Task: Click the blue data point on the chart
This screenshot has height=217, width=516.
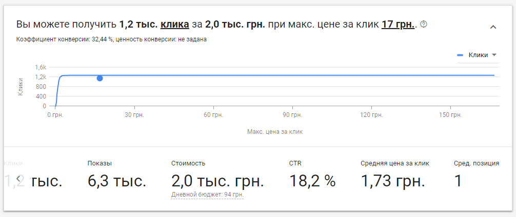Action: click(100, 78)
